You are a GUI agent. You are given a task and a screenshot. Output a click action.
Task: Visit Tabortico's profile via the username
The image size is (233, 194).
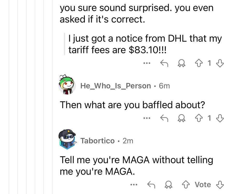97,141
